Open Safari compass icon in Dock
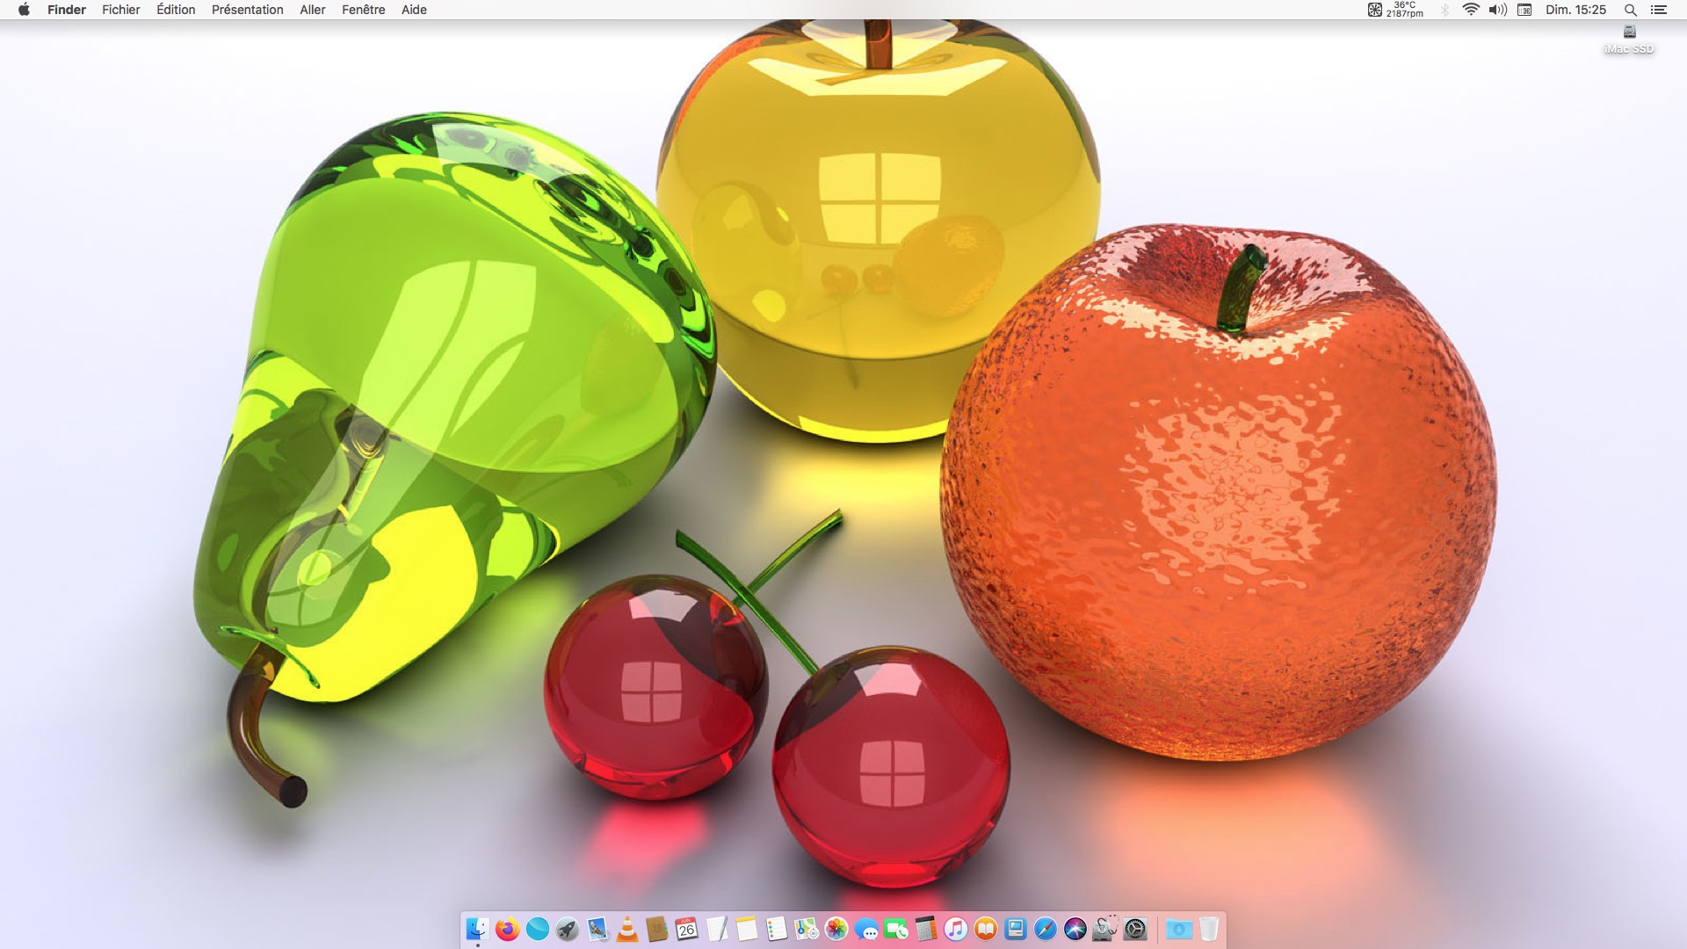The image size is (1687, 949). [1046, 929]
